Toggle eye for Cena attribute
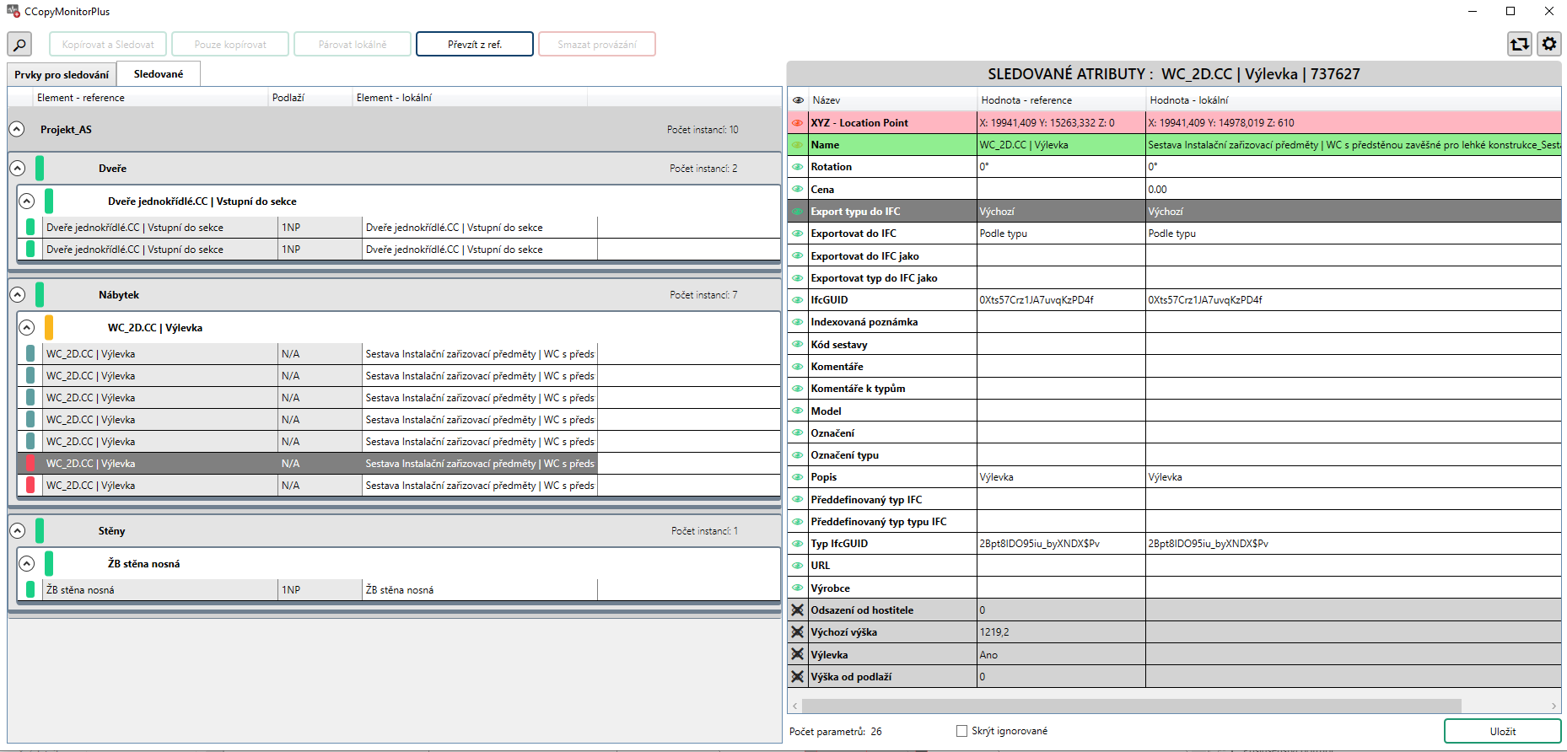The width and height of the screenshot is (1567, 752). tap(797, 190)
